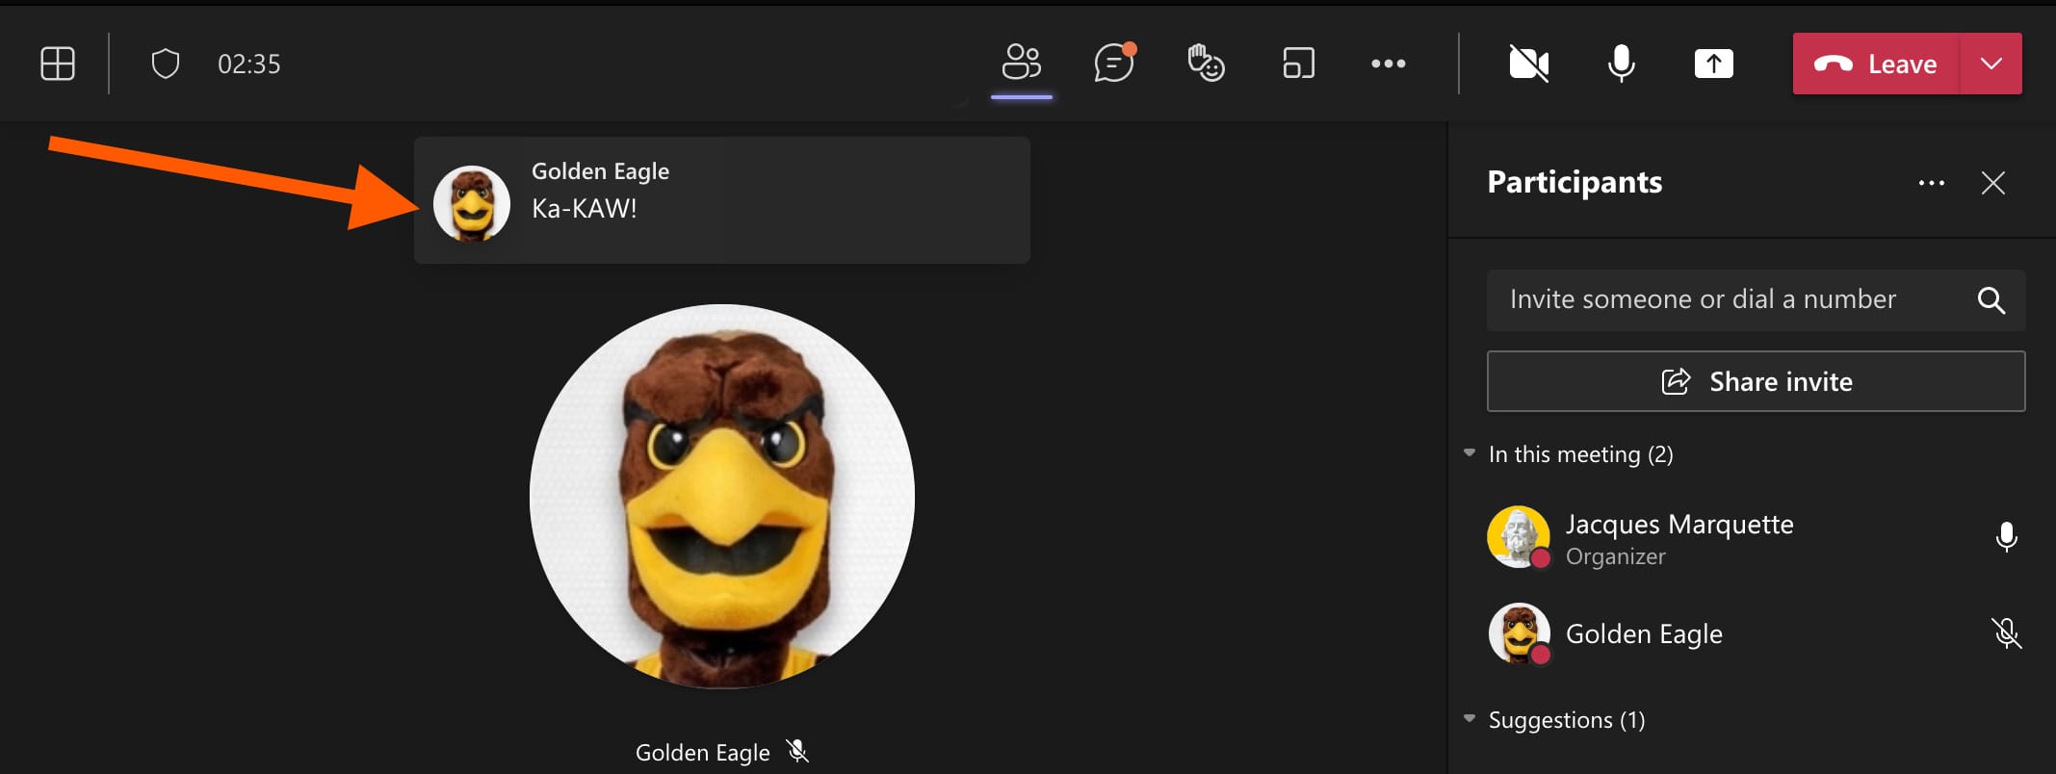Open Golden Eagle's Ka-KAW chat notification
The height and width of the screenshot is (774, 2056).
[x=722, y=200]
